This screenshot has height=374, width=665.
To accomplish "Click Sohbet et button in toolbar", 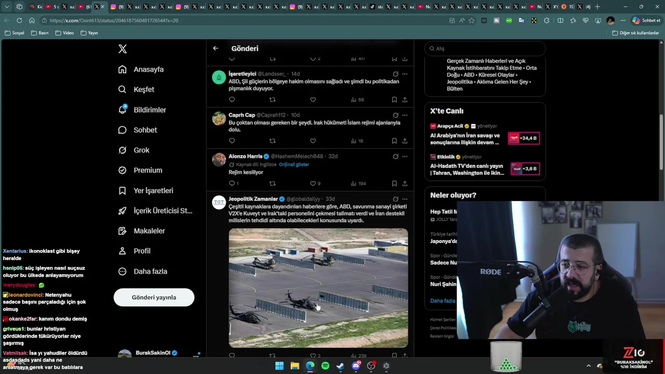I will [646, 20].
